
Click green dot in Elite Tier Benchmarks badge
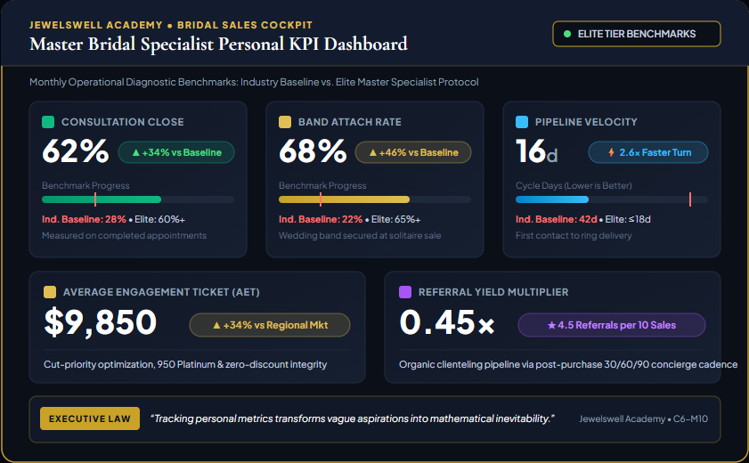click(567, 34)
